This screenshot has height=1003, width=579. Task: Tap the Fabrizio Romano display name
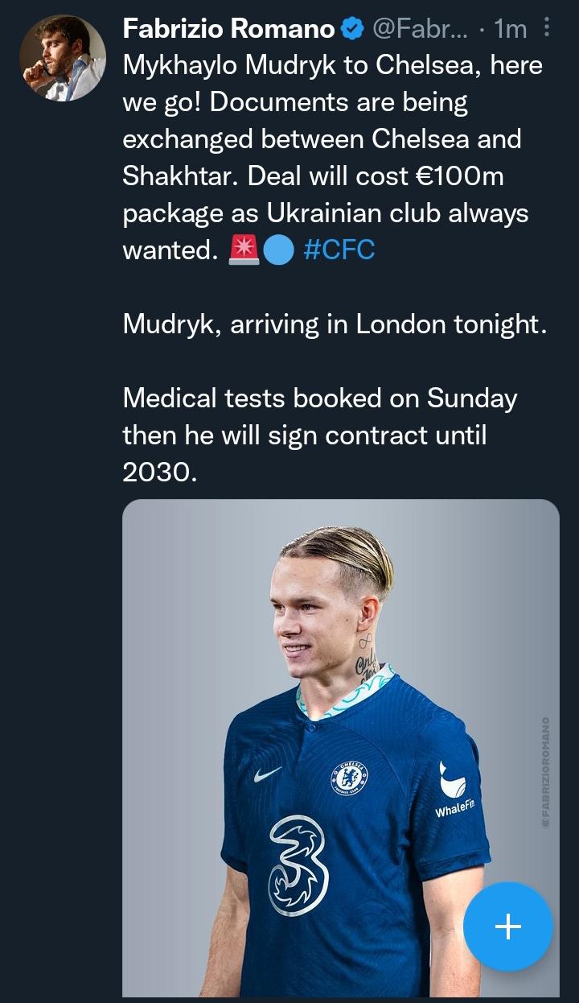click(228, 29)
